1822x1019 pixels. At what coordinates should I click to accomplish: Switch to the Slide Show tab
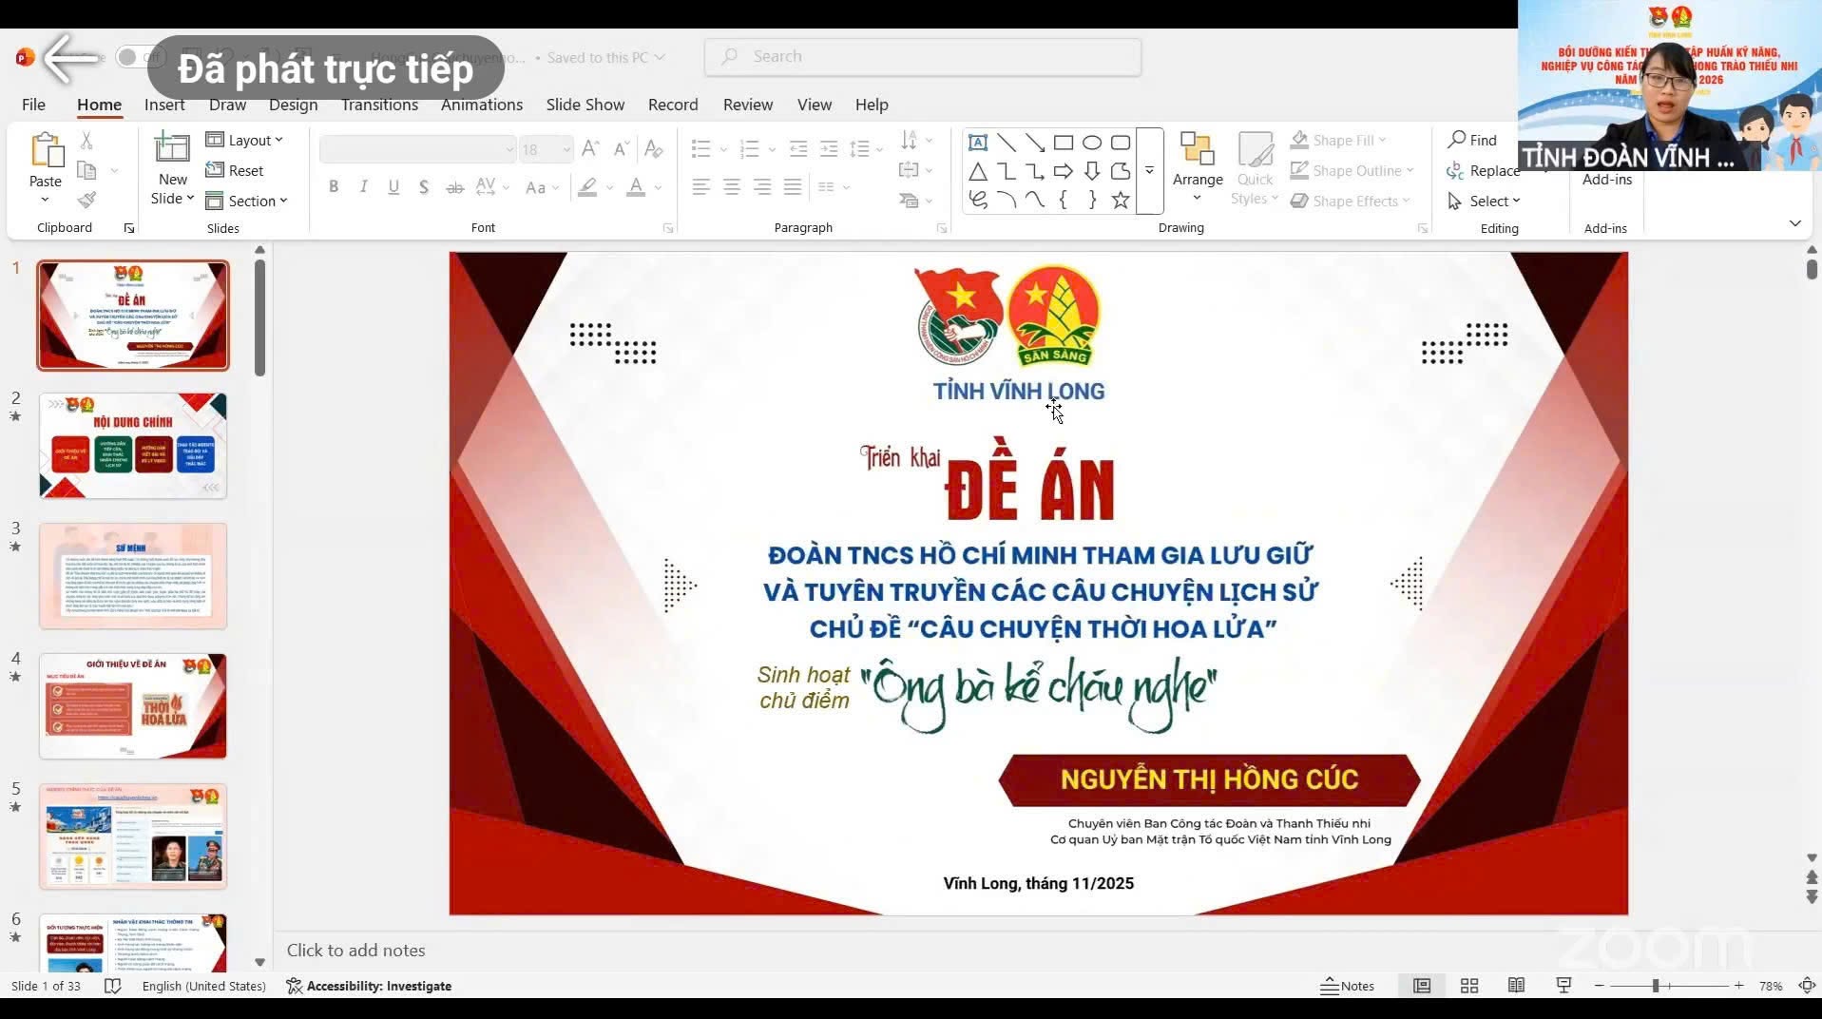coord(585,105)
